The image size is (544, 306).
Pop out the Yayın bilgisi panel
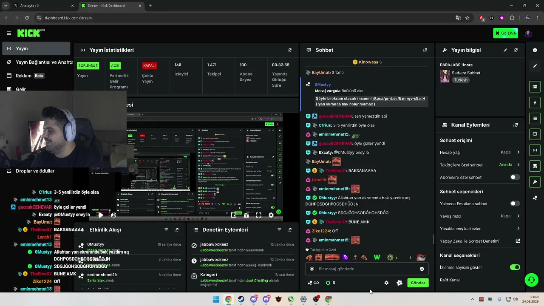(x=516, y=50)
